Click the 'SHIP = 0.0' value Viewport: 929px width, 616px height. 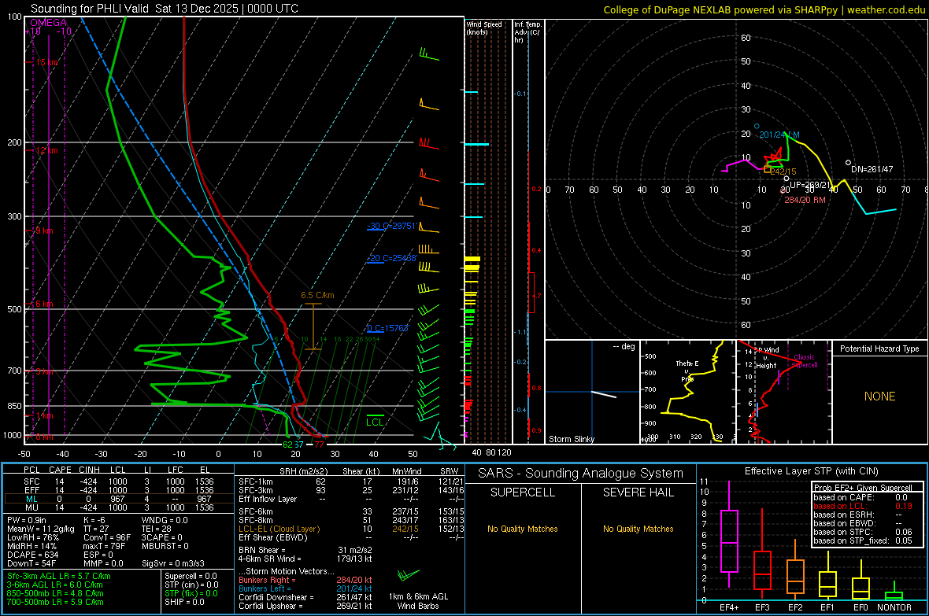click(184, 602)
